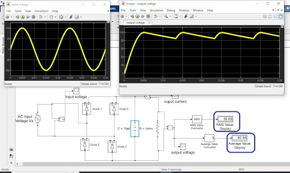
Task: Expand configuration gear dropdown in input scope
Action: pyautogui.click(x=11, y=17)
